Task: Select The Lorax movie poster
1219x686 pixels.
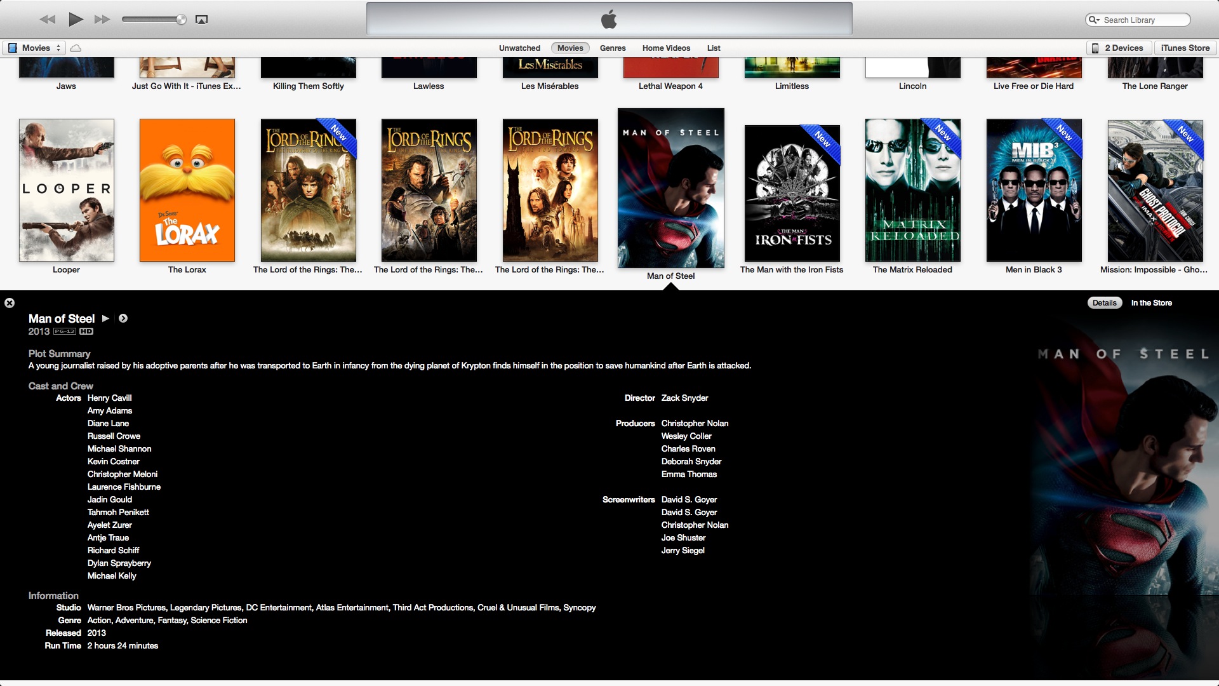Action: click(x=187, y=190)
